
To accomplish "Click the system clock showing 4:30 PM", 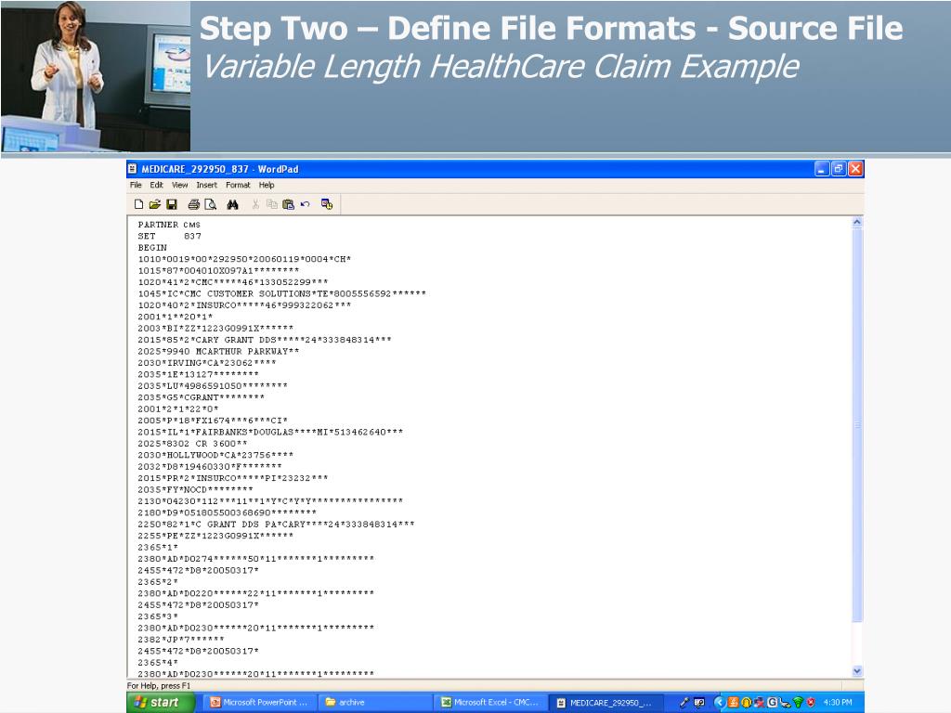I will click(x=838, y=702).
